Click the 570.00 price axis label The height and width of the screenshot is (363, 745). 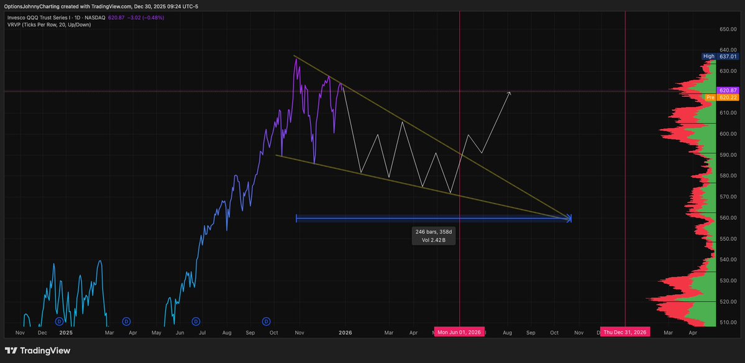pyautogui.click(x=727, y=197)
